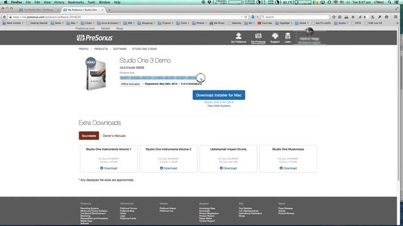403x226 pixels.
Task: Click the Wi-Fi status icon
Action: coord(336,2)
